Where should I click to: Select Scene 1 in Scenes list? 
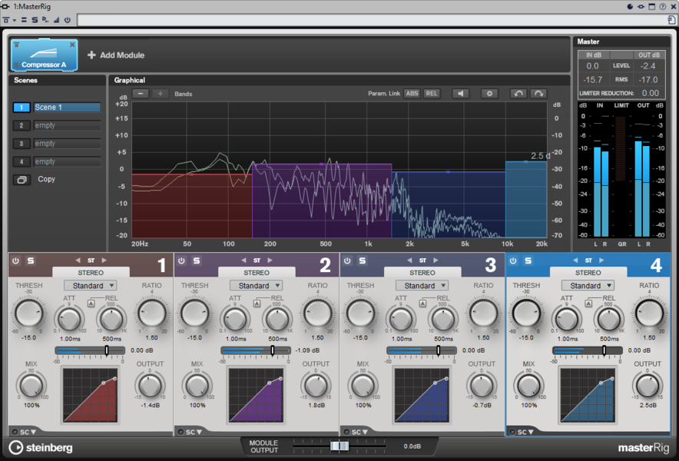(x=67, y=108)
